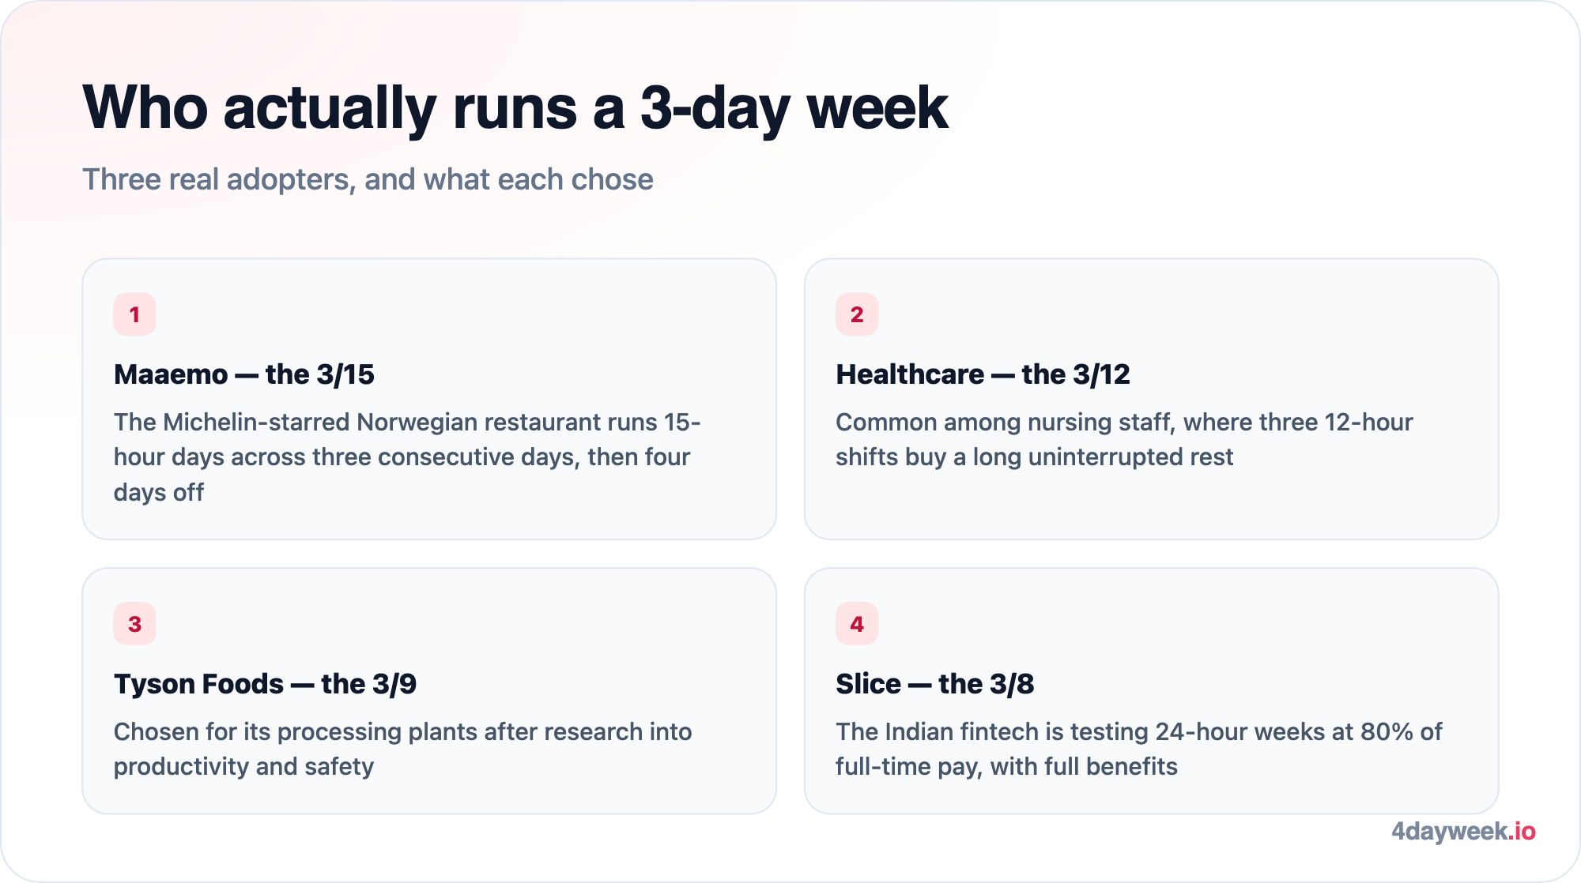Click the processing plants description text

(403, 750)
